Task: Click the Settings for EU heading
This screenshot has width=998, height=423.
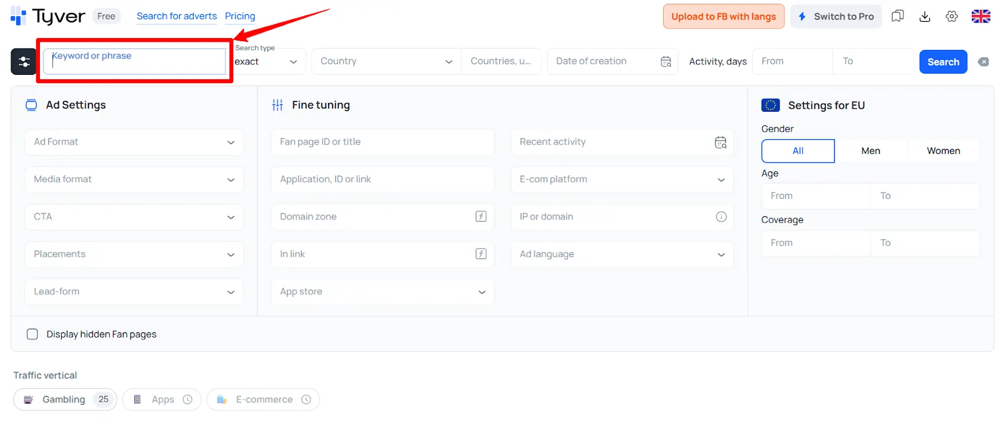Action: click(826, 105)
